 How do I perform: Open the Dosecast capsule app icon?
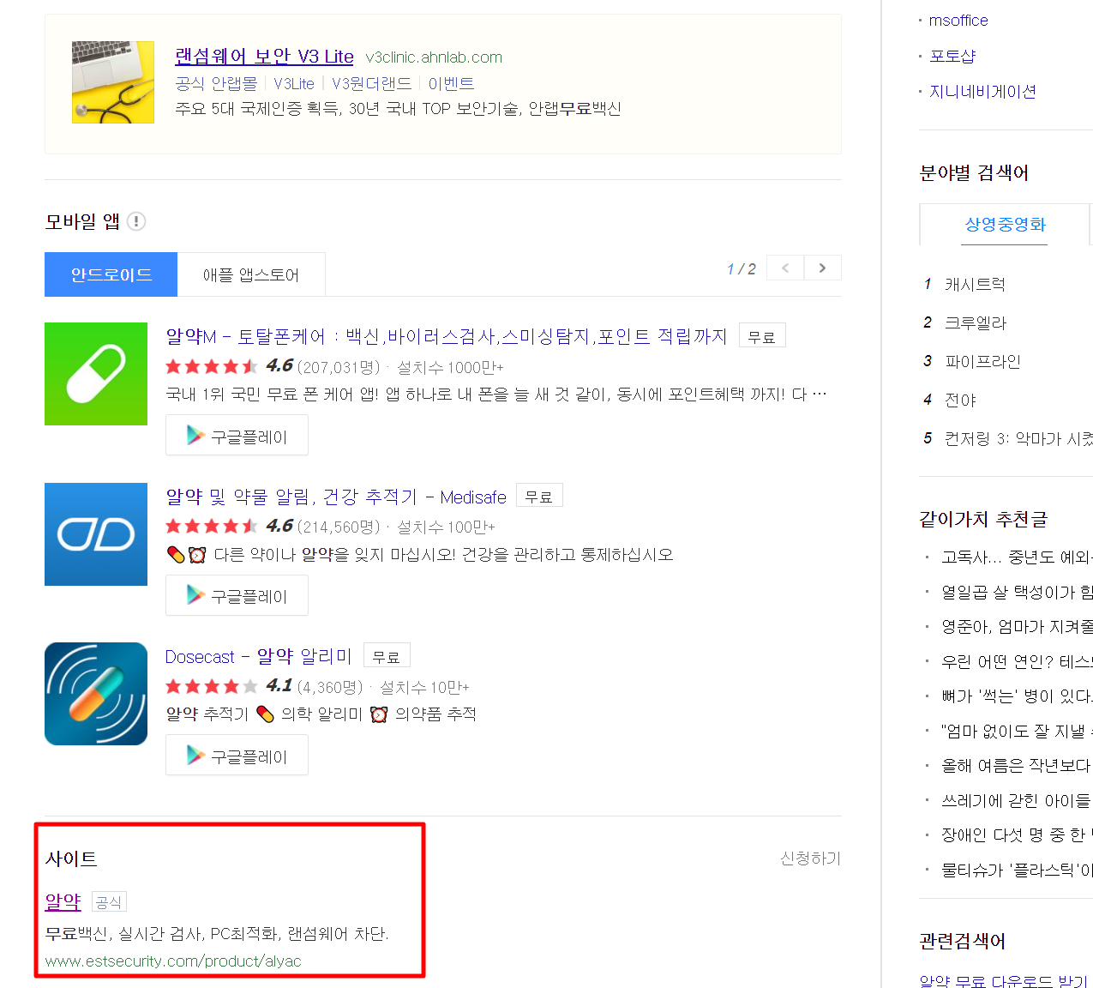coord(96,694)
